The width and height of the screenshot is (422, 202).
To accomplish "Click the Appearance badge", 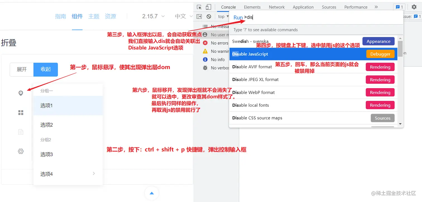I will click(378, 41).
